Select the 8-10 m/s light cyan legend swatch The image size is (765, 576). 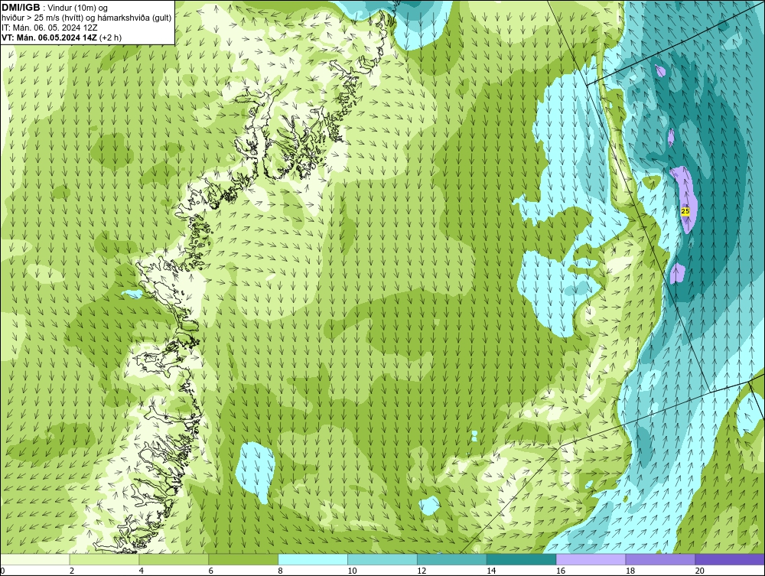(313, 559)
